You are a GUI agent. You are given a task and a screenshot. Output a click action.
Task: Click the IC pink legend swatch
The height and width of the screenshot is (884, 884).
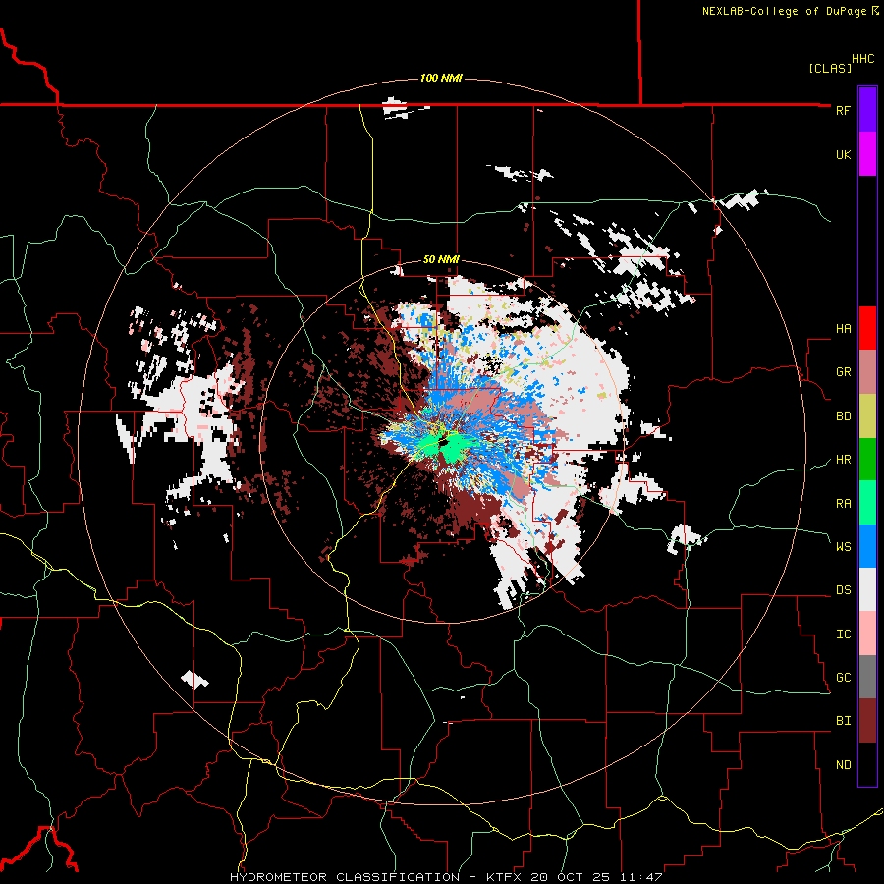coord(867,634)
